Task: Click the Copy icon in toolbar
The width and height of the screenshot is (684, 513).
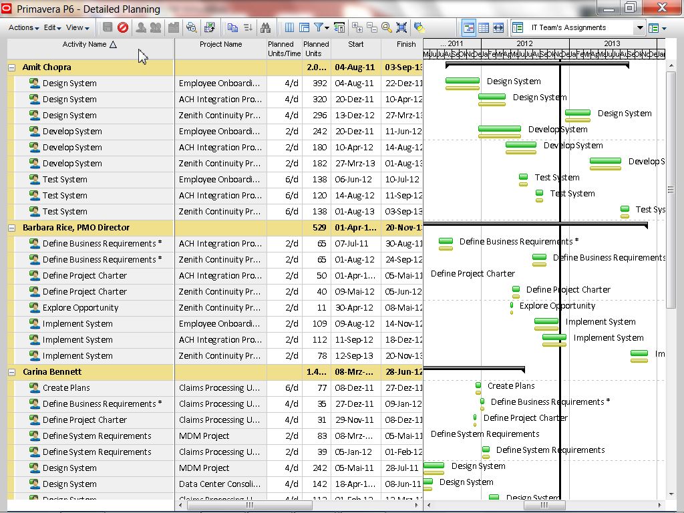Action: [x=232, y=27]
